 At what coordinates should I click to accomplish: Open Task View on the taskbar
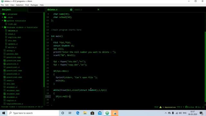point(70,113)
